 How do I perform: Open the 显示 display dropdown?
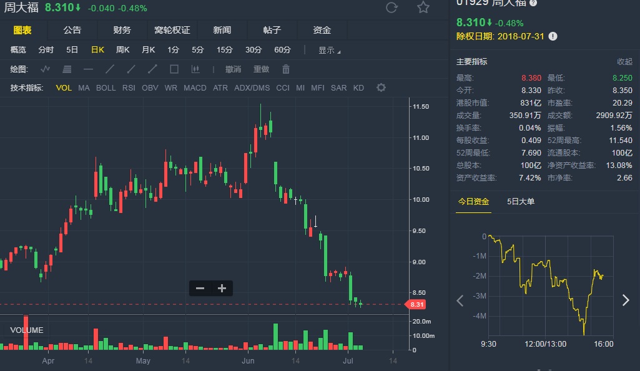coord(329,51)
